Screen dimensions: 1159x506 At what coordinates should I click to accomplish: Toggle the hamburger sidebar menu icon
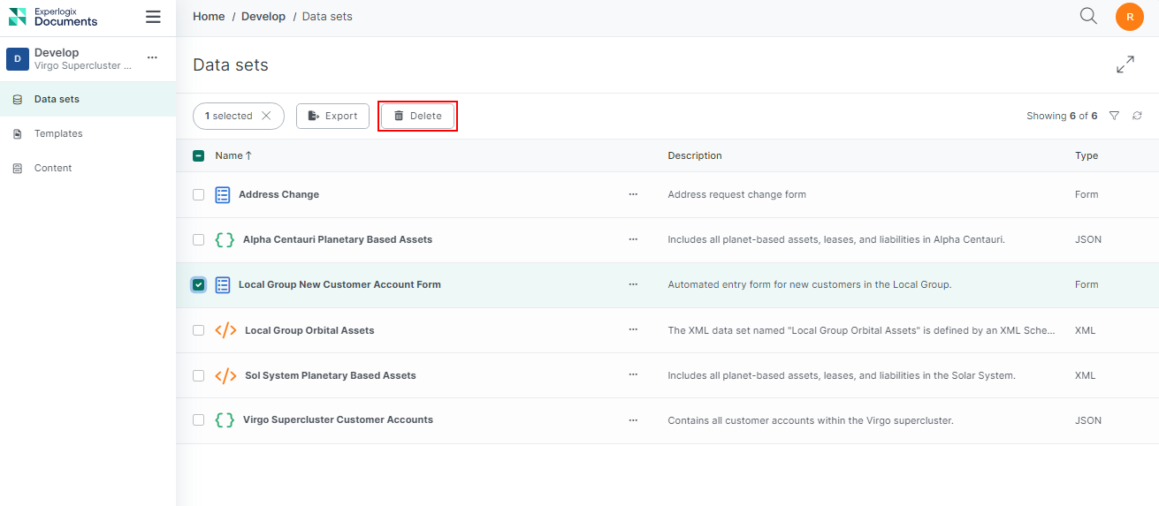153,17
